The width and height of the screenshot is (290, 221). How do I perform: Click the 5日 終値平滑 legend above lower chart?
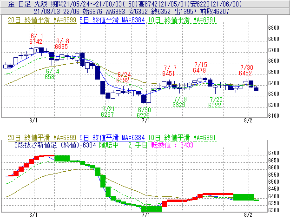[x=112, y=138]
